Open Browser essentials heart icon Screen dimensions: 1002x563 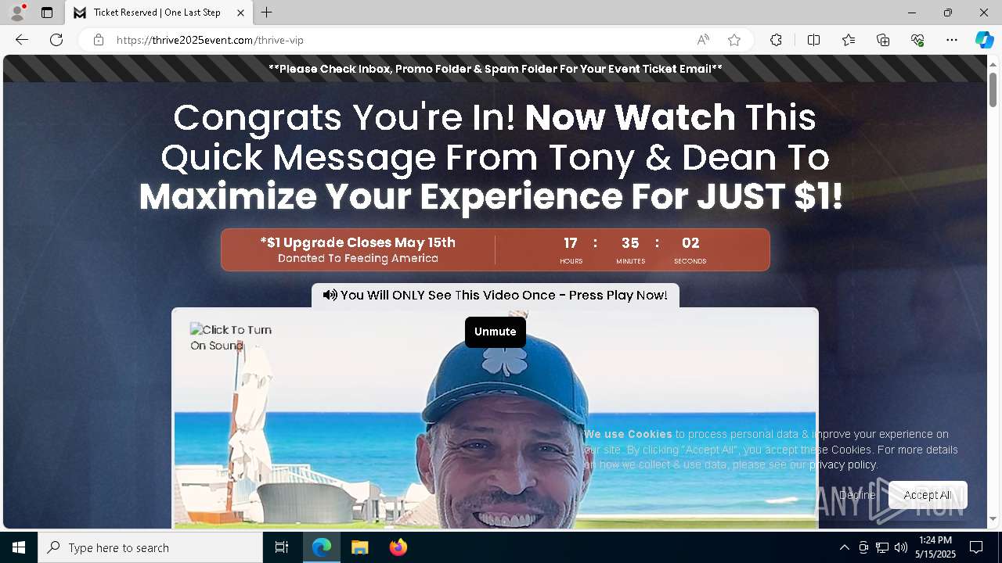tap(917, 40)
